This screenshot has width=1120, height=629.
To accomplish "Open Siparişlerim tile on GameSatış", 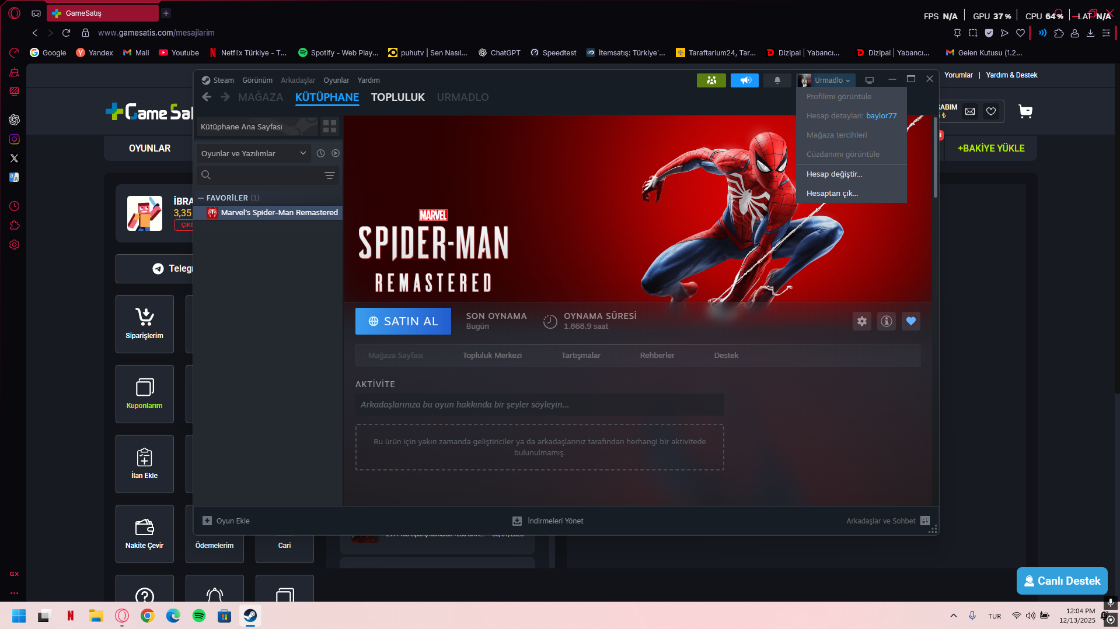I will pyautogui.click(x=145, y=324).
